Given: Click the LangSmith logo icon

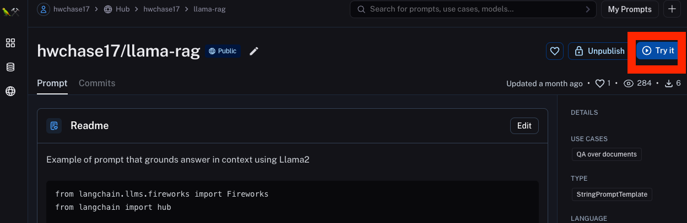Looking at the screenshot, I should point(10,10).
